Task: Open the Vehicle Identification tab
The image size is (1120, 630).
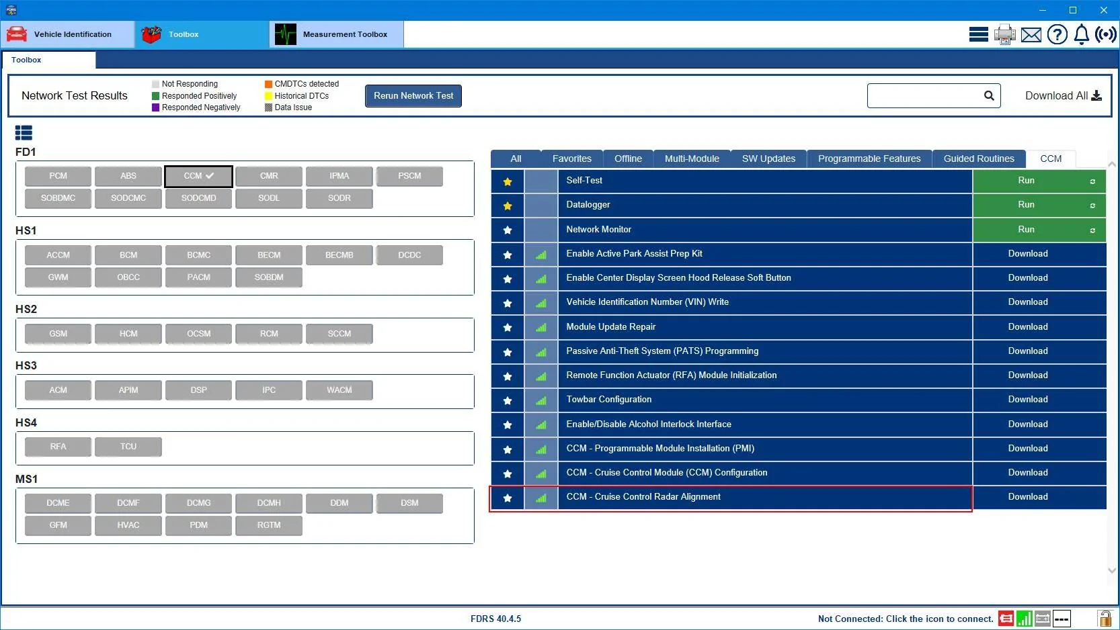Action: pyautogui.click(x=68, y=34)
